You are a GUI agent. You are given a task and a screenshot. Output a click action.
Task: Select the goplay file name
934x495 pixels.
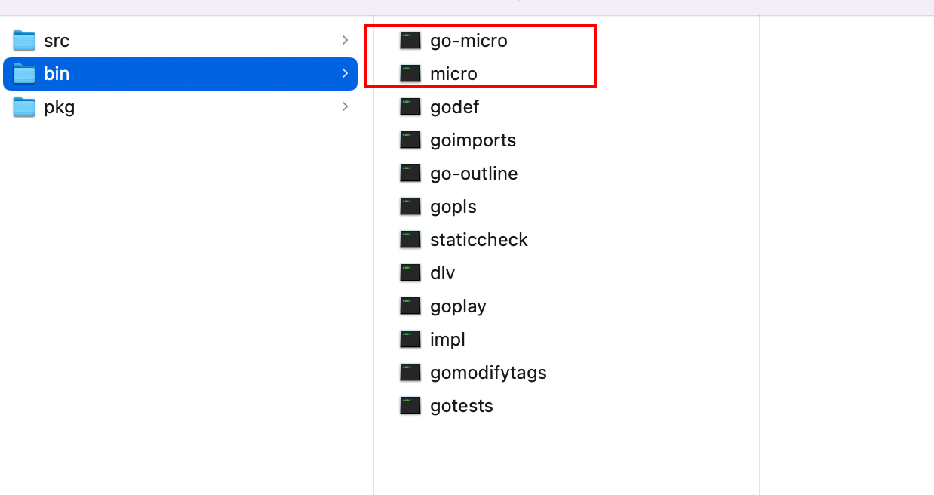point(458,306)
